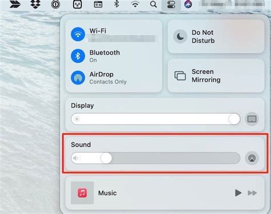Click the "Contacts Only" AirDrop status
Image resolution: width=271 pixels, height=214 pixels.
click(x=108, y=82)
